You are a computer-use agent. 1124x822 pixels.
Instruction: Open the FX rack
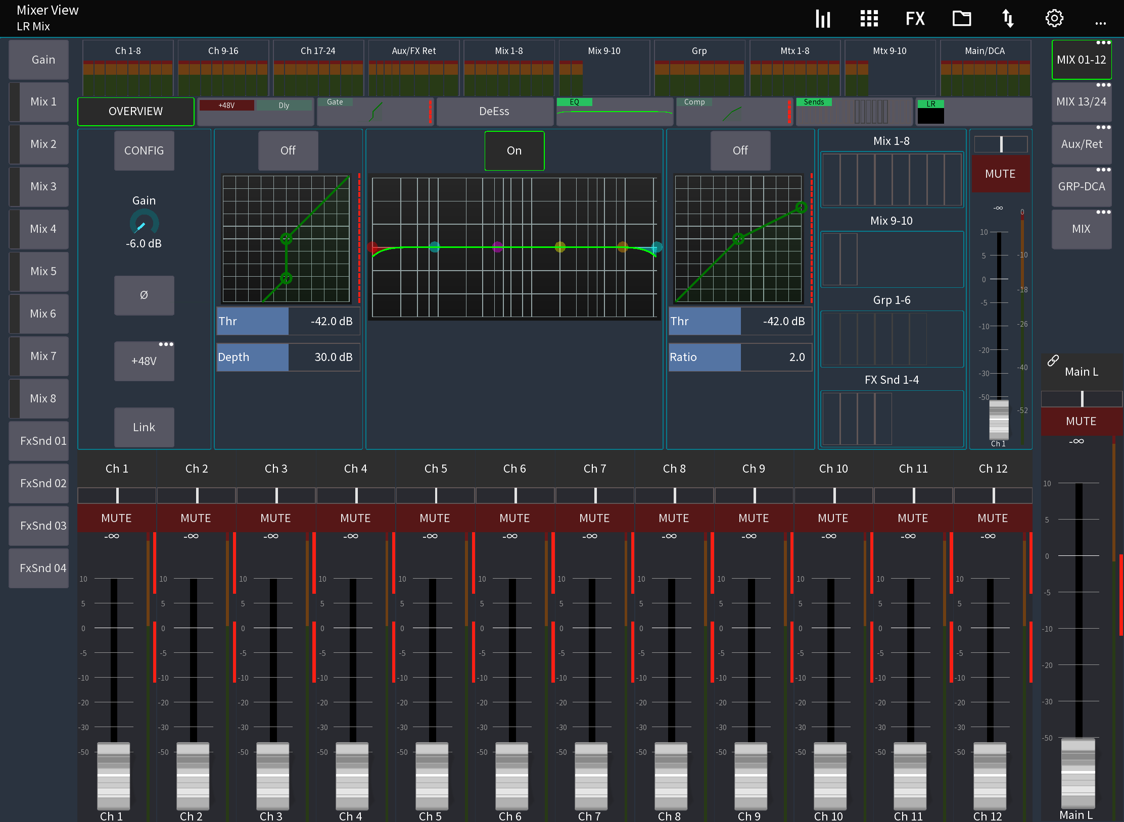(x=915, y=19)
